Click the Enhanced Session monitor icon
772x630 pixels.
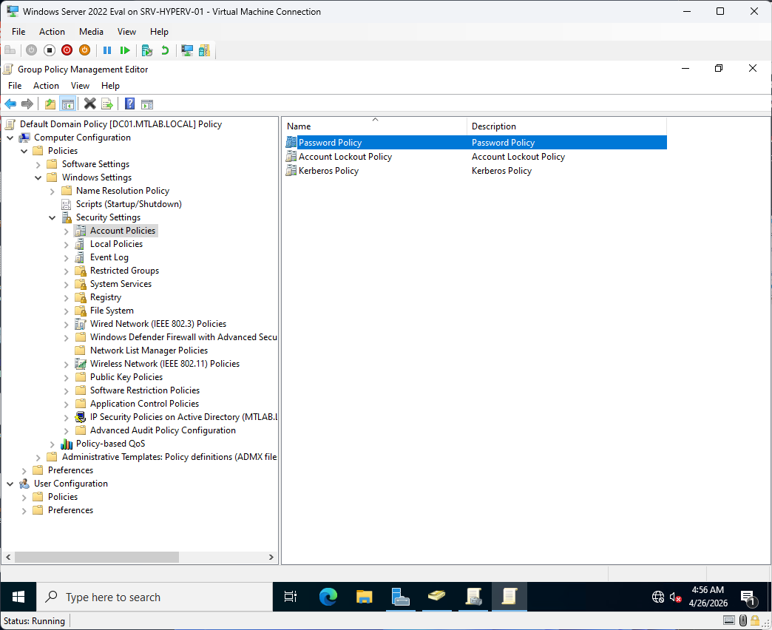point(187,50)
